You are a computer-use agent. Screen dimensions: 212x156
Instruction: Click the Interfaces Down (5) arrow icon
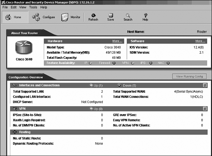(x=119, y=85)
